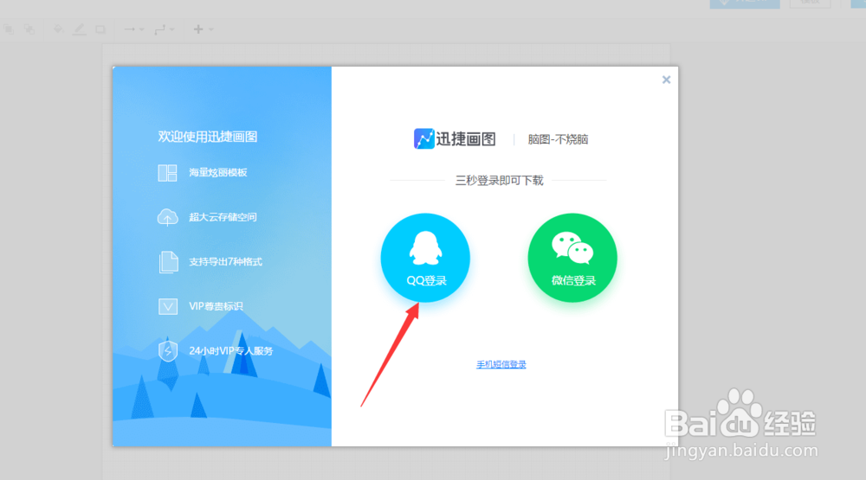Viewport: 866px width, 480px height.
Task: Click the document icon beside 支持导出7种格式
Action: 169,262
